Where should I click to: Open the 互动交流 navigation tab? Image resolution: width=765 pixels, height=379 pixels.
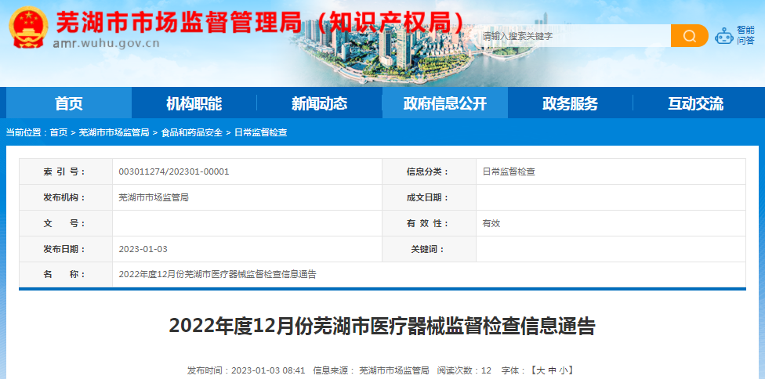click(x=696, y=103)
